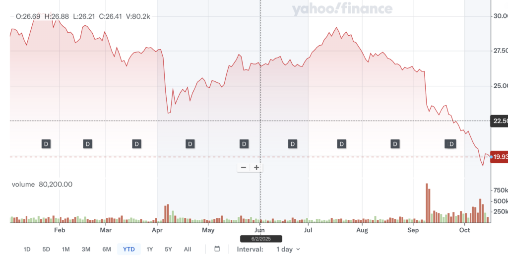Click the January dividend marker
The height and width of the screenshot is (258, 508).
click(46, 144)
